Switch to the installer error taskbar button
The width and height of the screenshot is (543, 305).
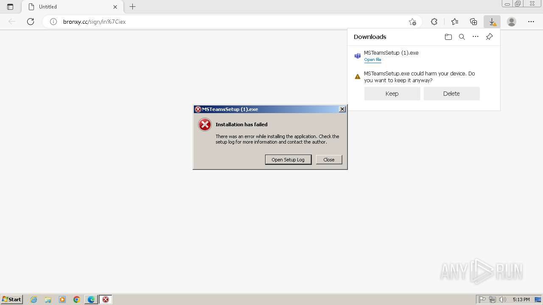coord(106,299)
